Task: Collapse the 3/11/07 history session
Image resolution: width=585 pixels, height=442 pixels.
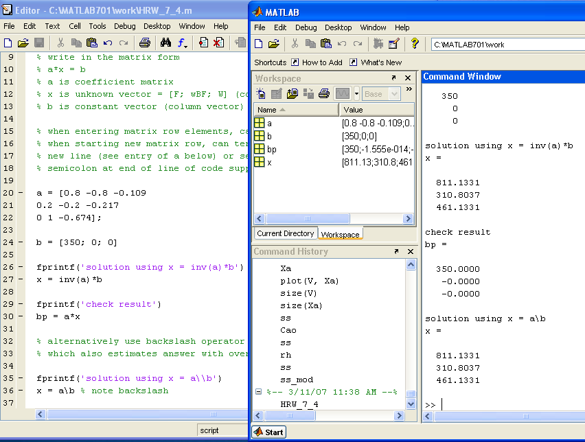Action: click(258, 392)
